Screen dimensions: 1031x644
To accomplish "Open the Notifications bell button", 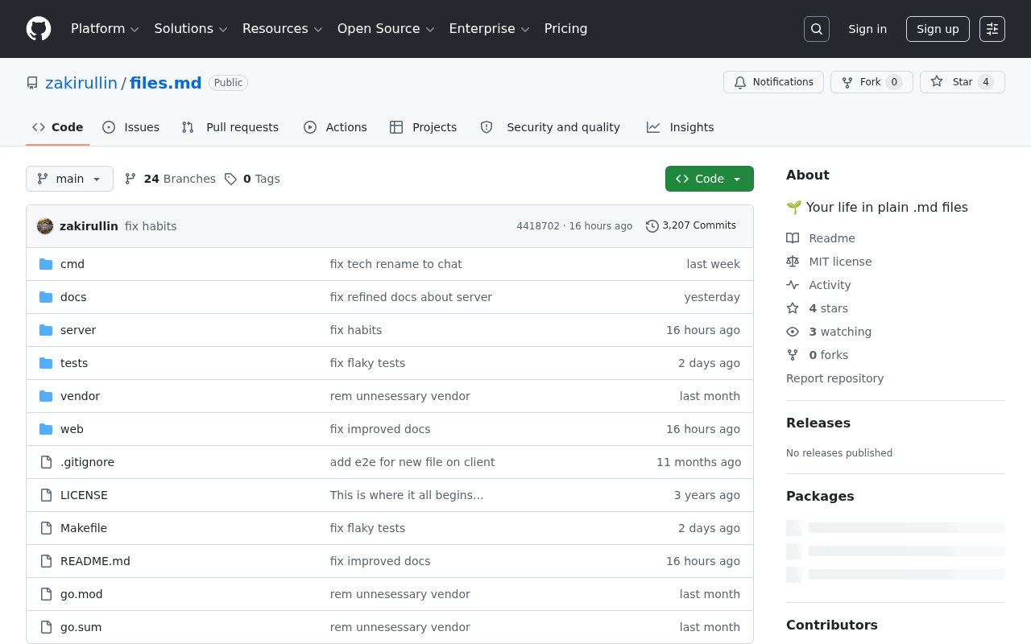I will pos(773,82).
